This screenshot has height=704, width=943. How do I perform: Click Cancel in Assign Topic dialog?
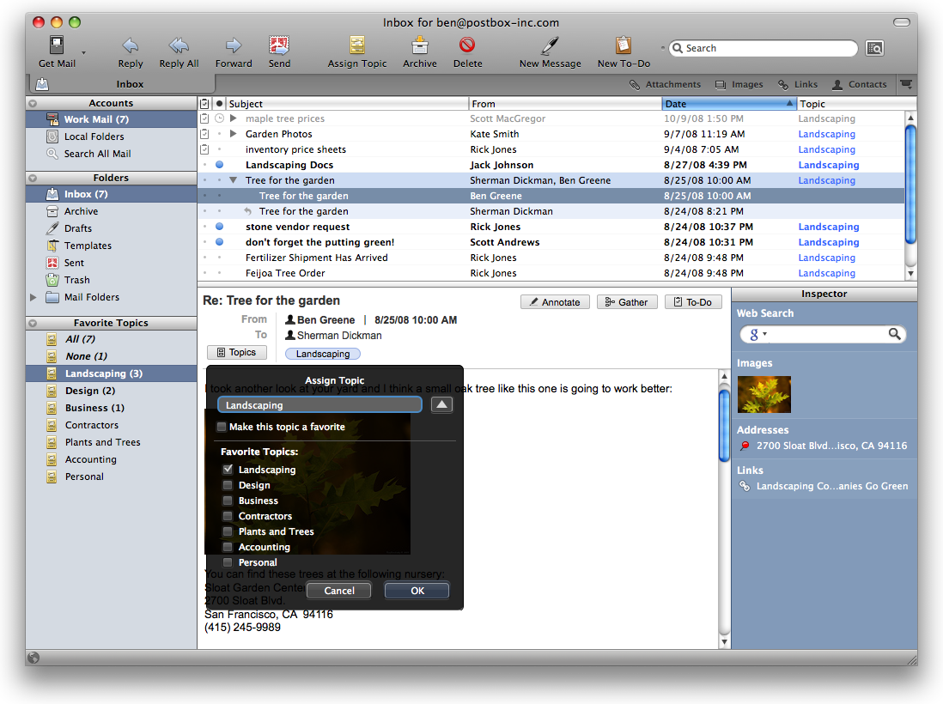[338, 591]
